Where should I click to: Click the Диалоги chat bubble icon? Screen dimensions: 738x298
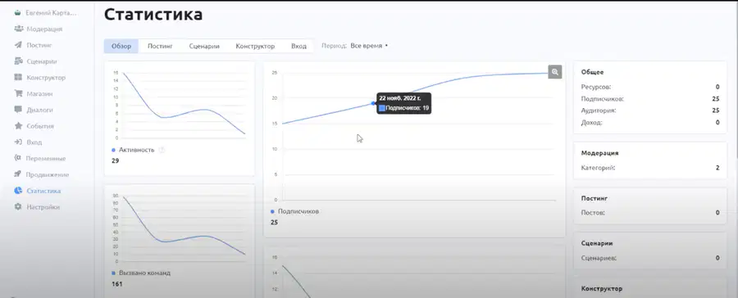click(18, 110)
